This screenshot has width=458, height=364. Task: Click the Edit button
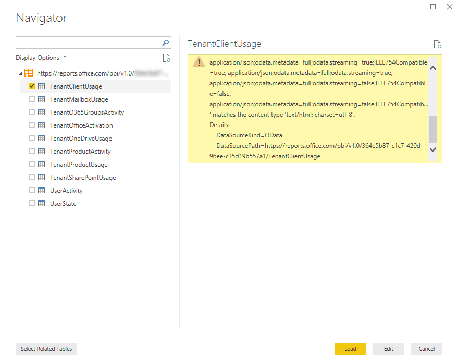point(389,349)
